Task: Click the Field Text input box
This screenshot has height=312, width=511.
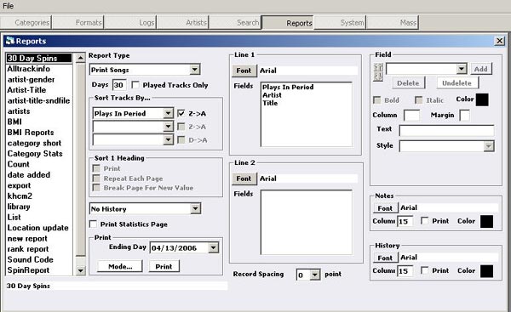Action: [x=446, y=130]
